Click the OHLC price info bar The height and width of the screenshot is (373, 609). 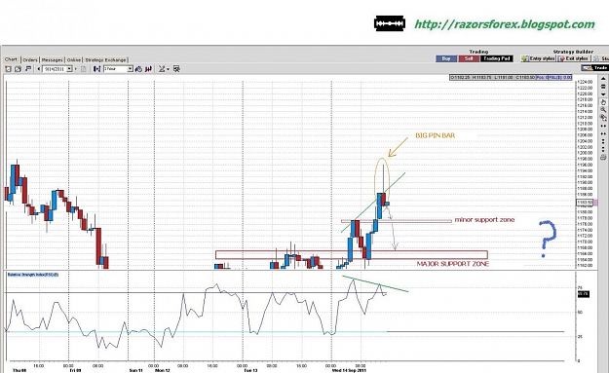click(492, 78)
